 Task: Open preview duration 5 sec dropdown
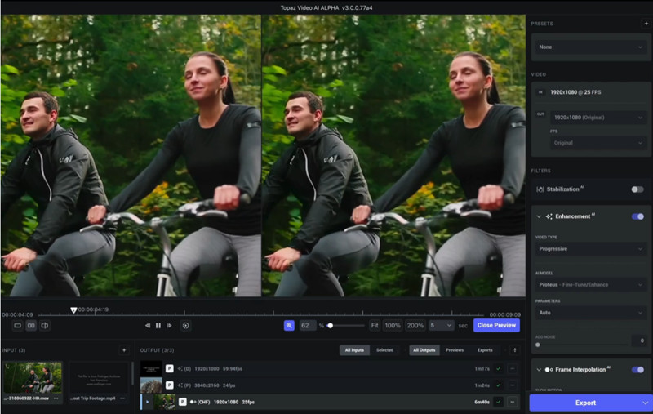pyautogui.click(x=442, y=325)
